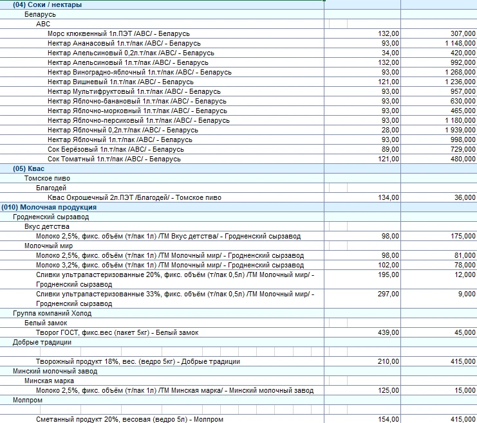Select the 1 939,000 quantity cell
Screen dimensions: 477x423
[x=459, y=130]
